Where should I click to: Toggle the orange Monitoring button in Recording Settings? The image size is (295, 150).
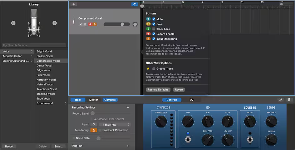pos(94,130)
